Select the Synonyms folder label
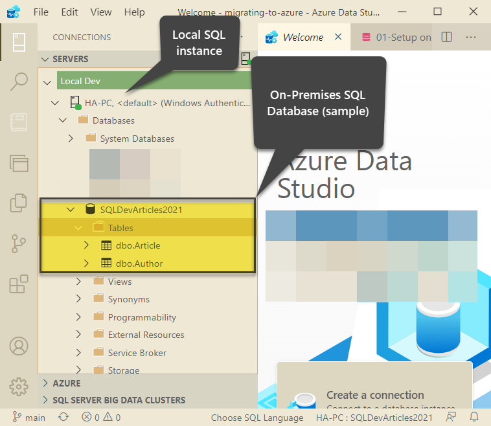 (x=129, y=300)
